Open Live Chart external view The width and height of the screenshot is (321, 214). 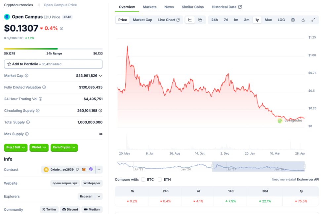tap(169, 20)
